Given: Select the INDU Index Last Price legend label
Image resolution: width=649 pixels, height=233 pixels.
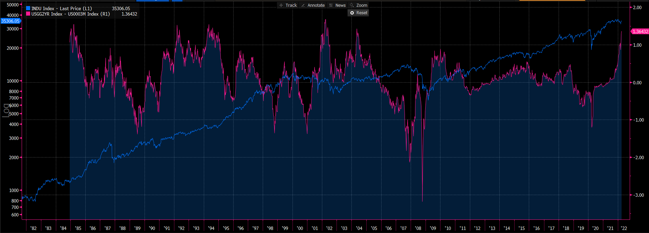Looking at the screenshot, I should [62, 8].
